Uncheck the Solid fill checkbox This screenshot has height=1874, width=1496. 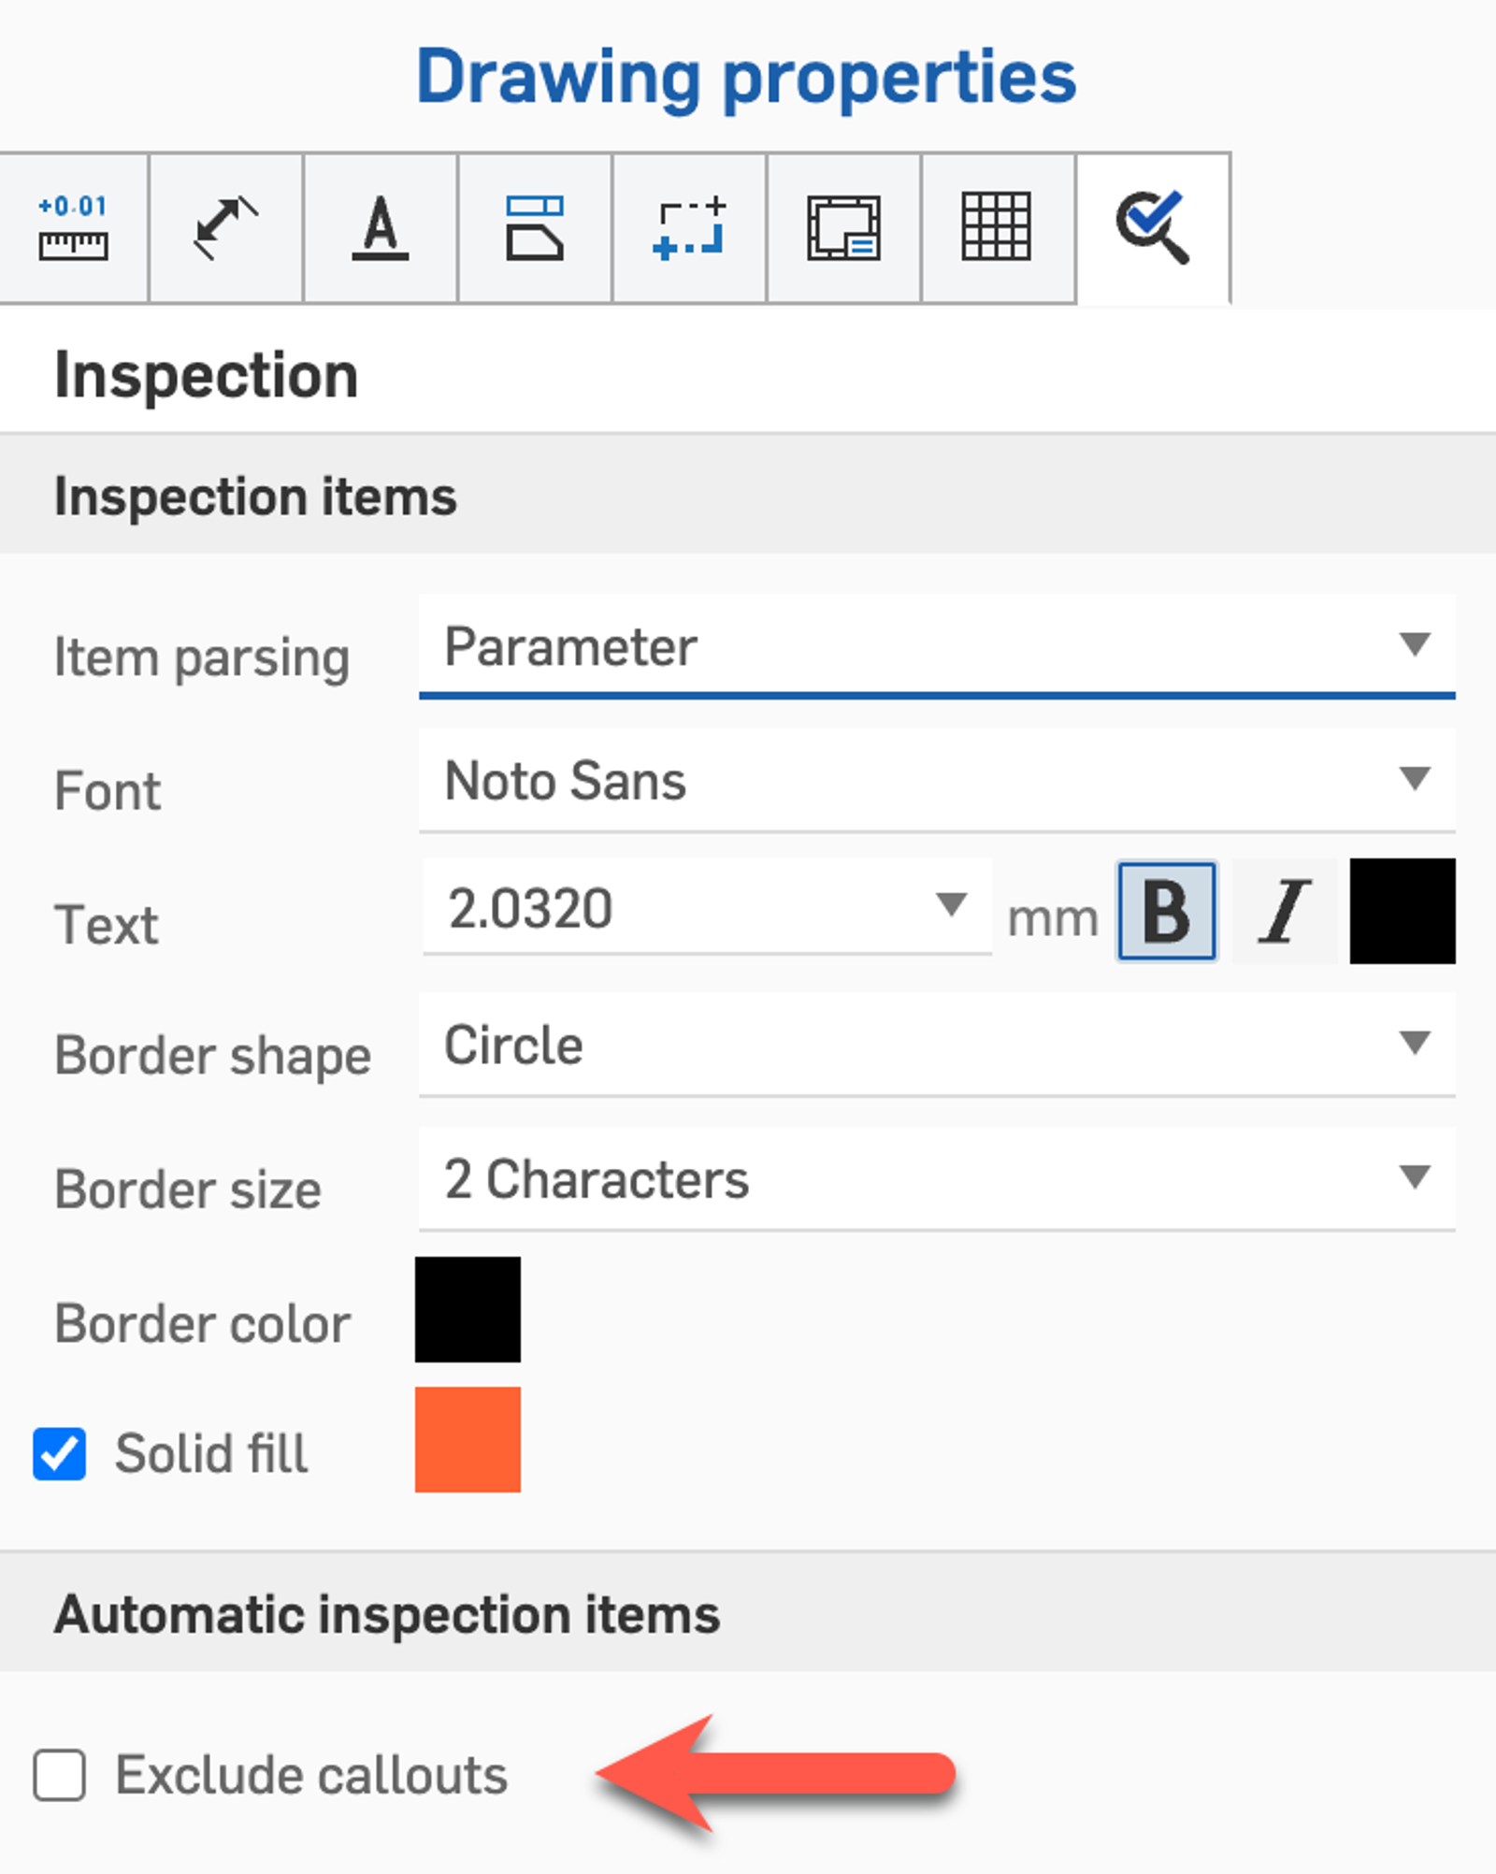click(x=60, y=1453)
